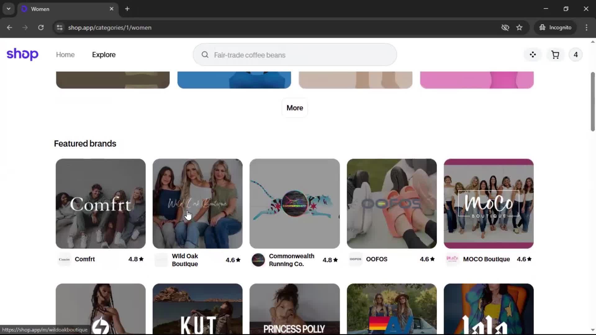
Task: Open Commonwealth Running Co. brand image
Action: coord(294,203)
